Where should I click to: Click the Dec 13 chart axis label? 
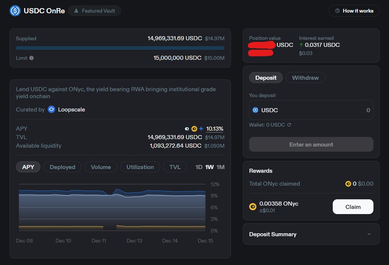(x=134, y=241)
